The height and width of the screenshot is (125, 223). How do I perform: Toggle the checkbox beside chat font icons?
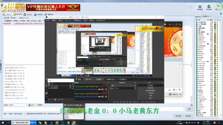(x=37, y=105)
